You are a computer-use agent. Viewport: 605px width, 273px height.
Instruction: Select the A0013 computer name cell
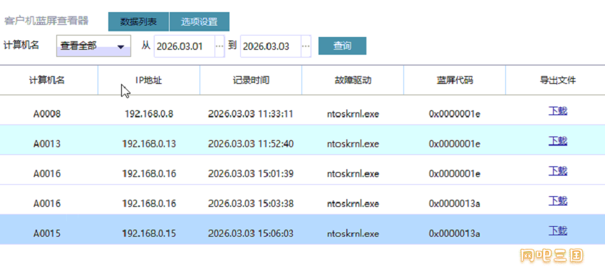click(47, 144)
